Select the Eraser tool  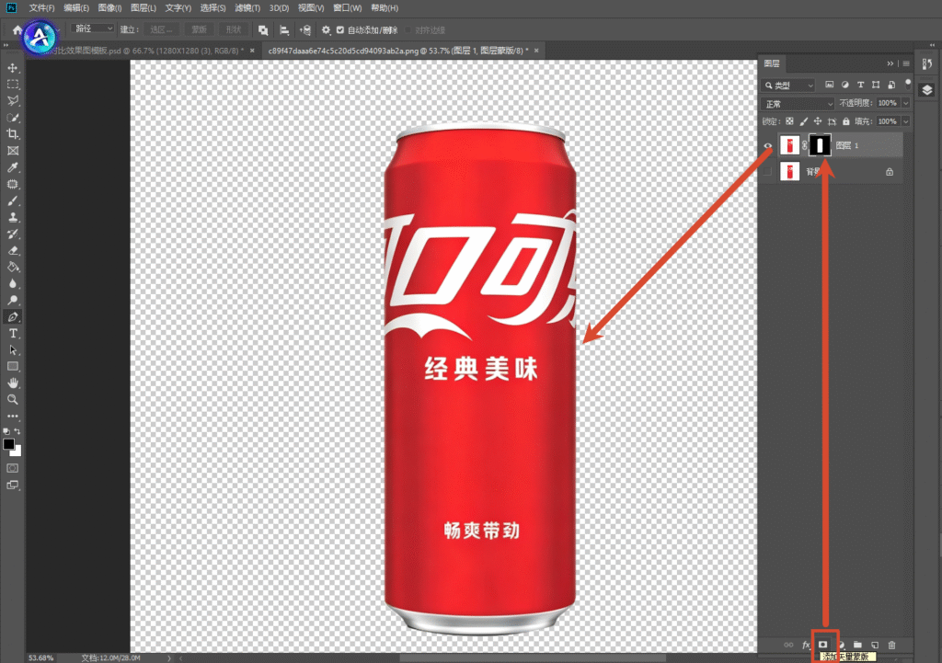click(x=13, y=250)
